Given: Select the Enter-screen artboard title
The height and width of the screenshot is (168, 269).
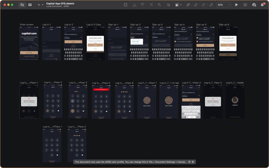Looking at the screenshot, I should click(x=27, y=24).
